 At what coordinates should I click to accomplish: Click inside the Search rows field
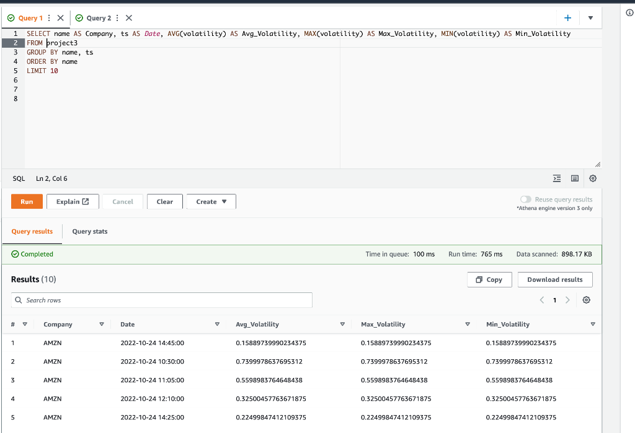[161, 300]
